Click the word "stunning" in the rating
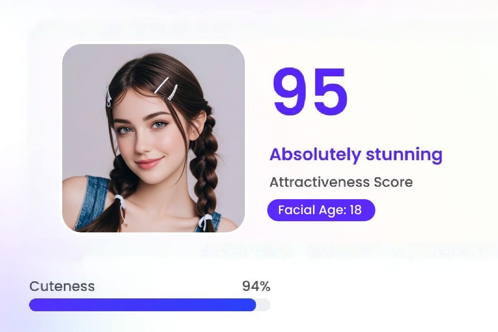This screenshot has height=332, width=498. pos(404,155)
